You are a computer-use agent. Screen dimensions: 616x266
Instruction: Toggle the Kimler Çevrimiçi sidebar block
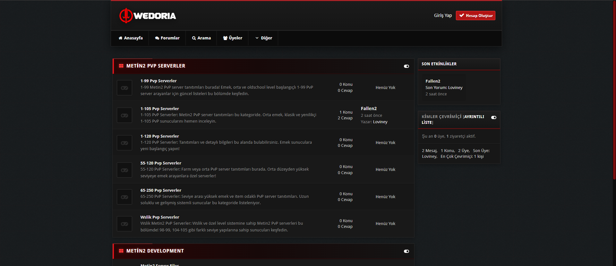tap(494, 117)
